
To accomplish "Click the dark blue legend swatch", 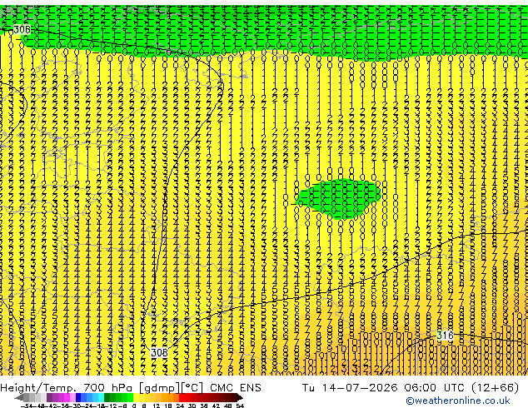I will [x=78, y=397].
